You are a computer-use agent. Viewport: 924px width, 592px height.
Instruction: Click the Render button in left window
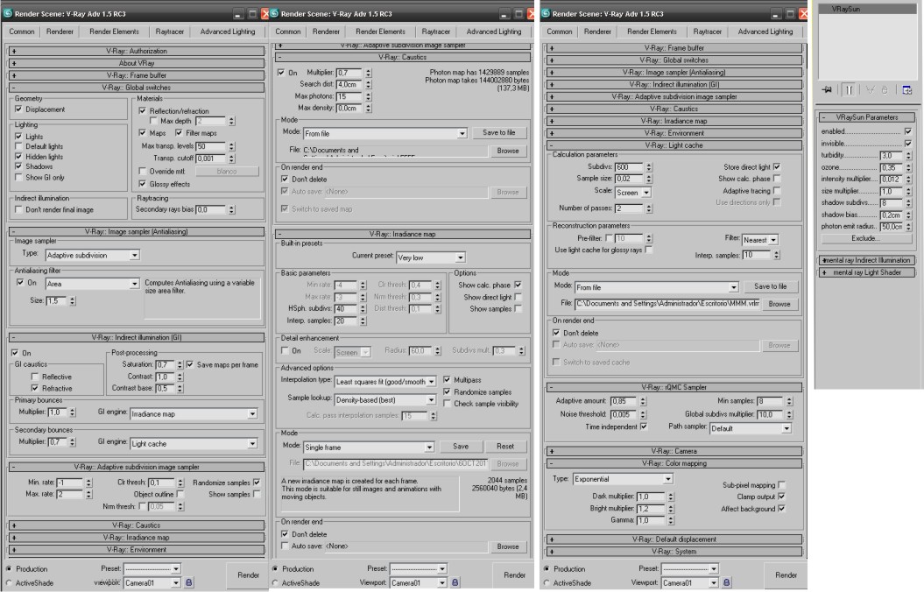tap(248, 574)
